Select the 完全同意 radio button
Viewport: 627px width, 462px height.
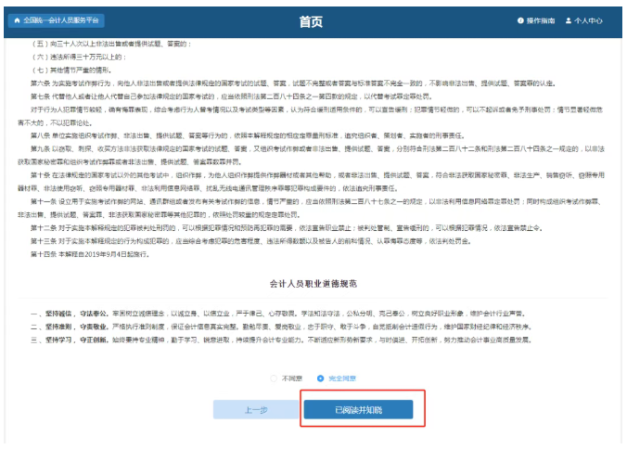321,378
